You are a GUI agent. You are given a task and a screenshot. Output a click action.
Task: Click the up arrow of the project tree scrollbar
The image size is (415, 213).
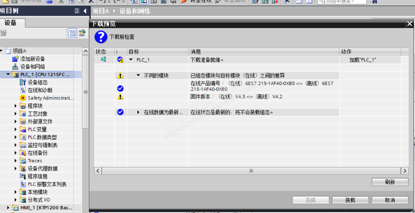coord(85,51)
